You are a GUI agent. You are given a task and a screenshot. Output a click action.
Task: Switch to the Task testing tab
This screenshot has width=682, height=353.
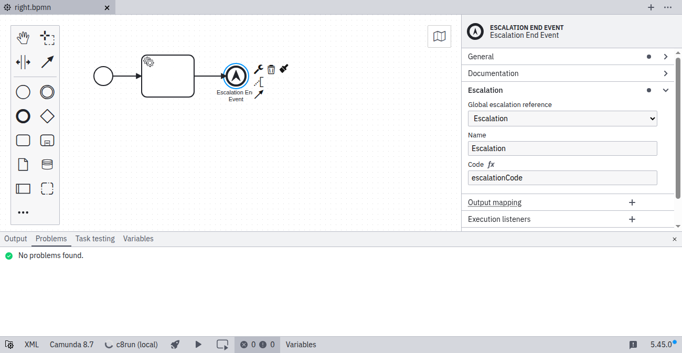pyautogui.click(x=95, y=239)
